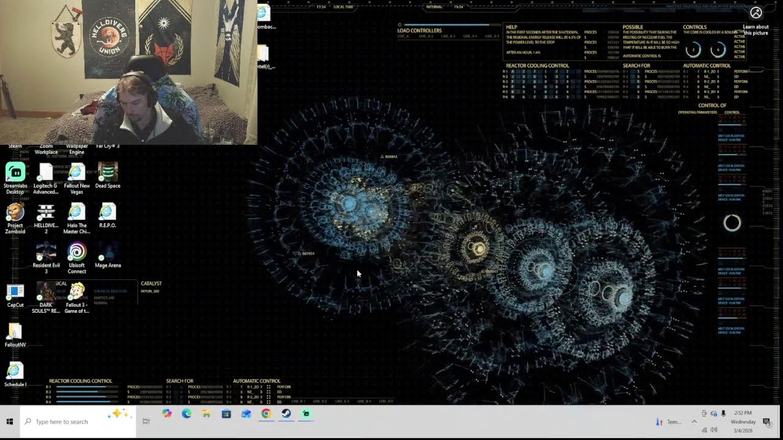Select the Mage Arena desktop icon

(108, 255)
